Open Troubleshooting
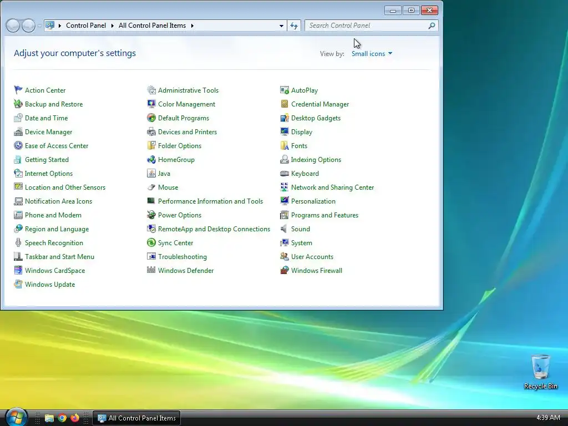The width and height of the screenshot is (568, 426). pyautogui.click(x=182, y=256)
